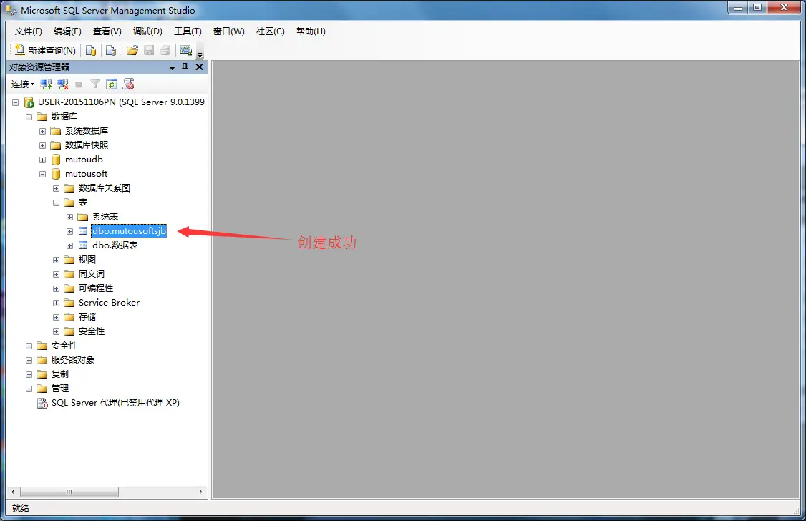The image size is (806, 521).
Task: Click the gray stop square icon
Action: pyautogui.click(x=79, y=84)
